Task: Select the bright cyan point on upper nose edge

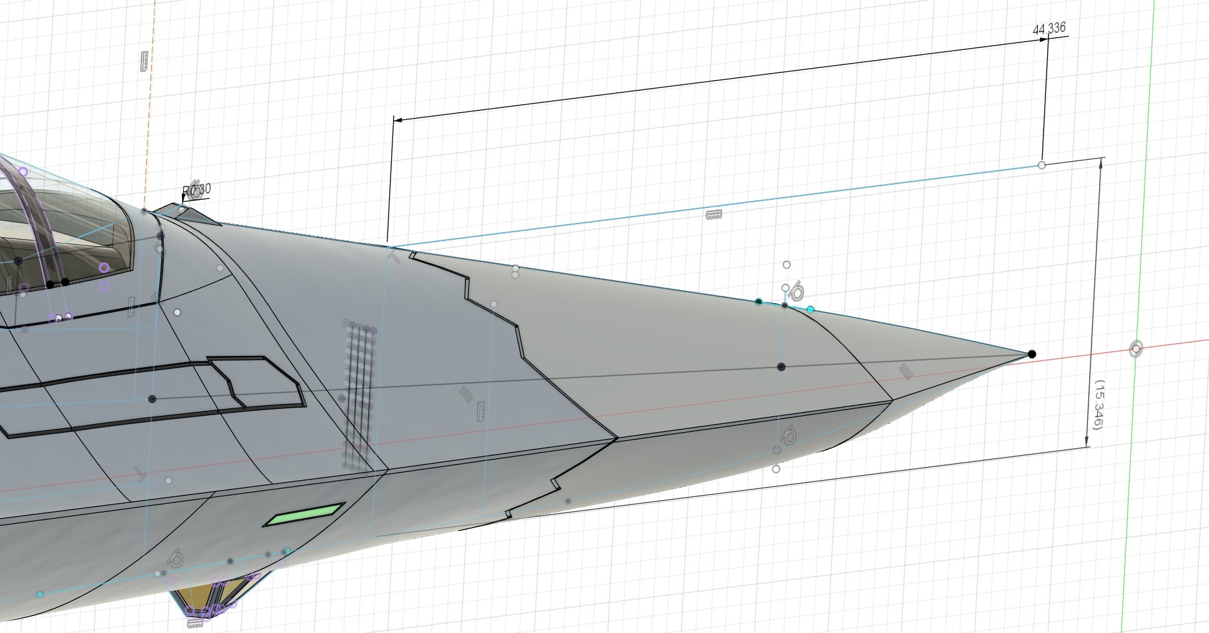Action: [x=811, y=309]
